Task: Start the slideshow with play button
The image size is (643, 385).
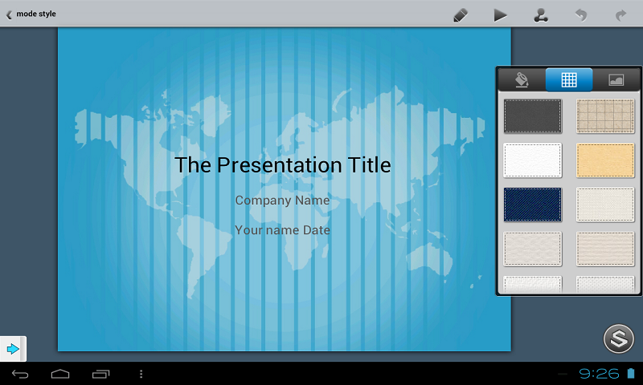Action: coord(500,14)
